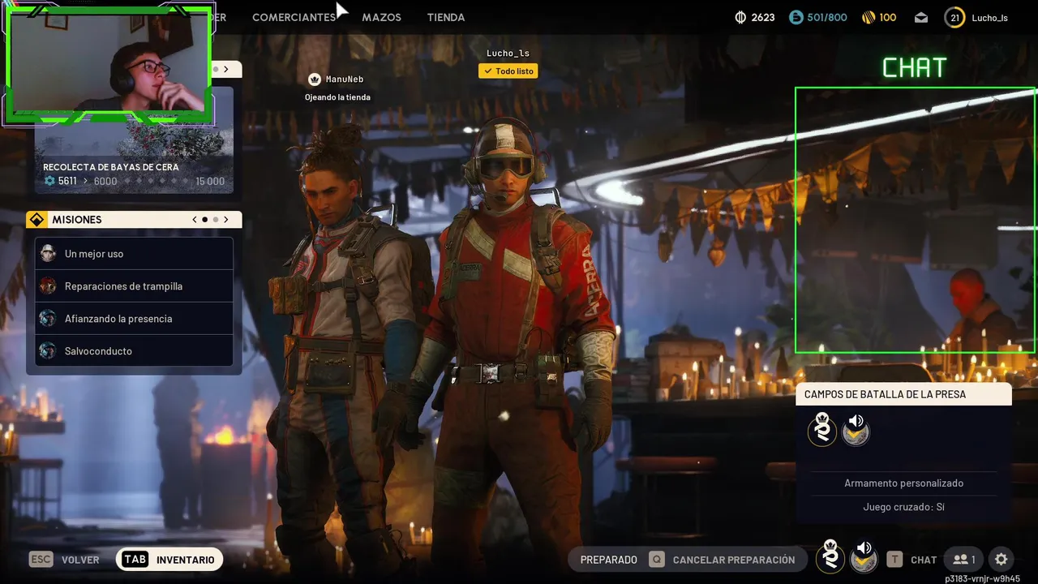Click the gear icon beside 5611
The height and width of the screenshot is (584, 1038).
(49, 181)
